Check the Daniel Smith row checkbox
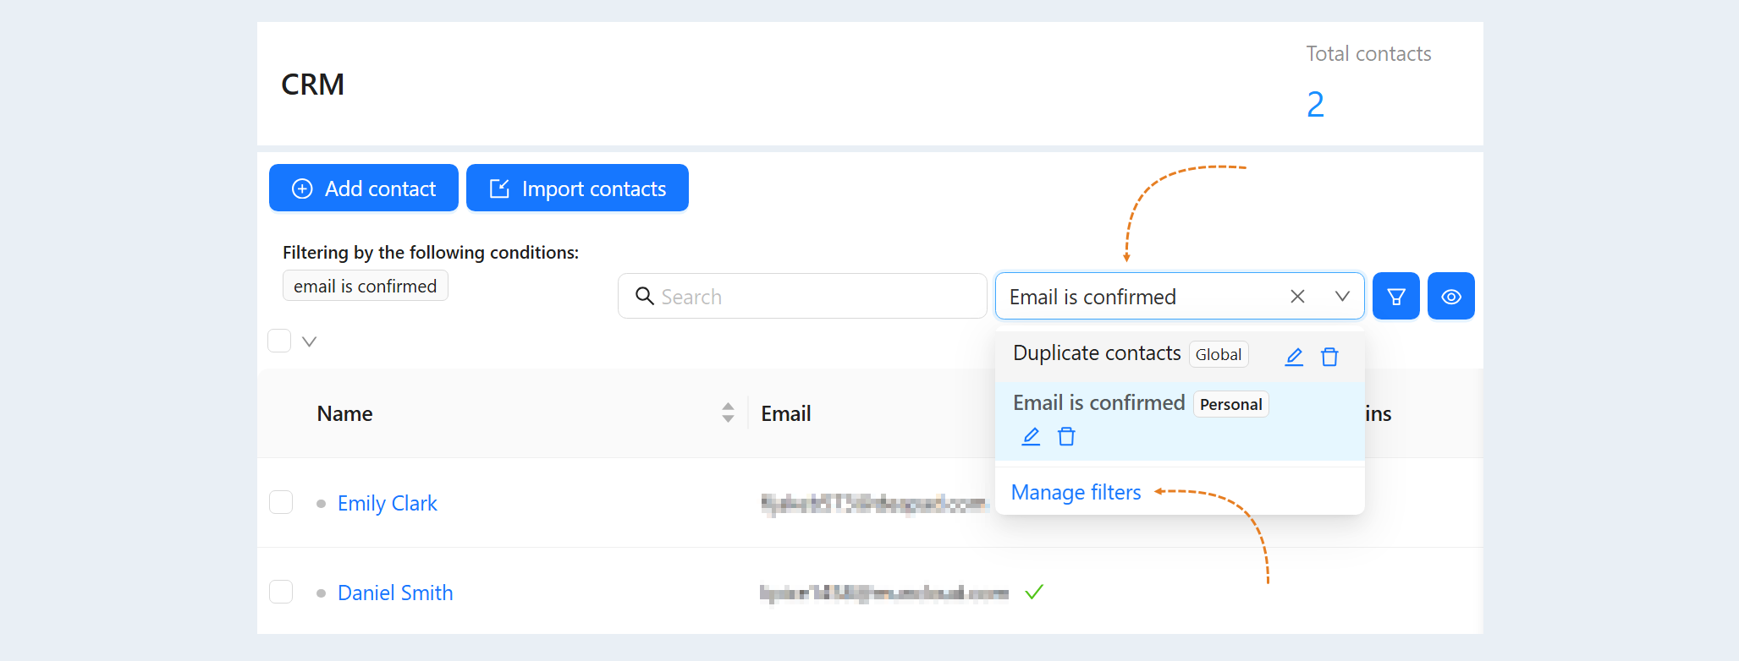The image size is (1739, 661). (281, 592)
